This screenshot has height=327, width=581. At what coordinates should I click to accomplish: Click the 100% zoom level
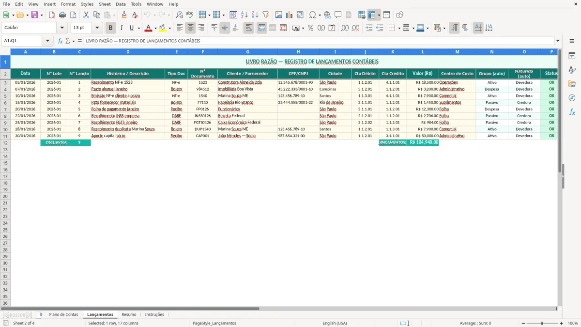coord(573,323)
